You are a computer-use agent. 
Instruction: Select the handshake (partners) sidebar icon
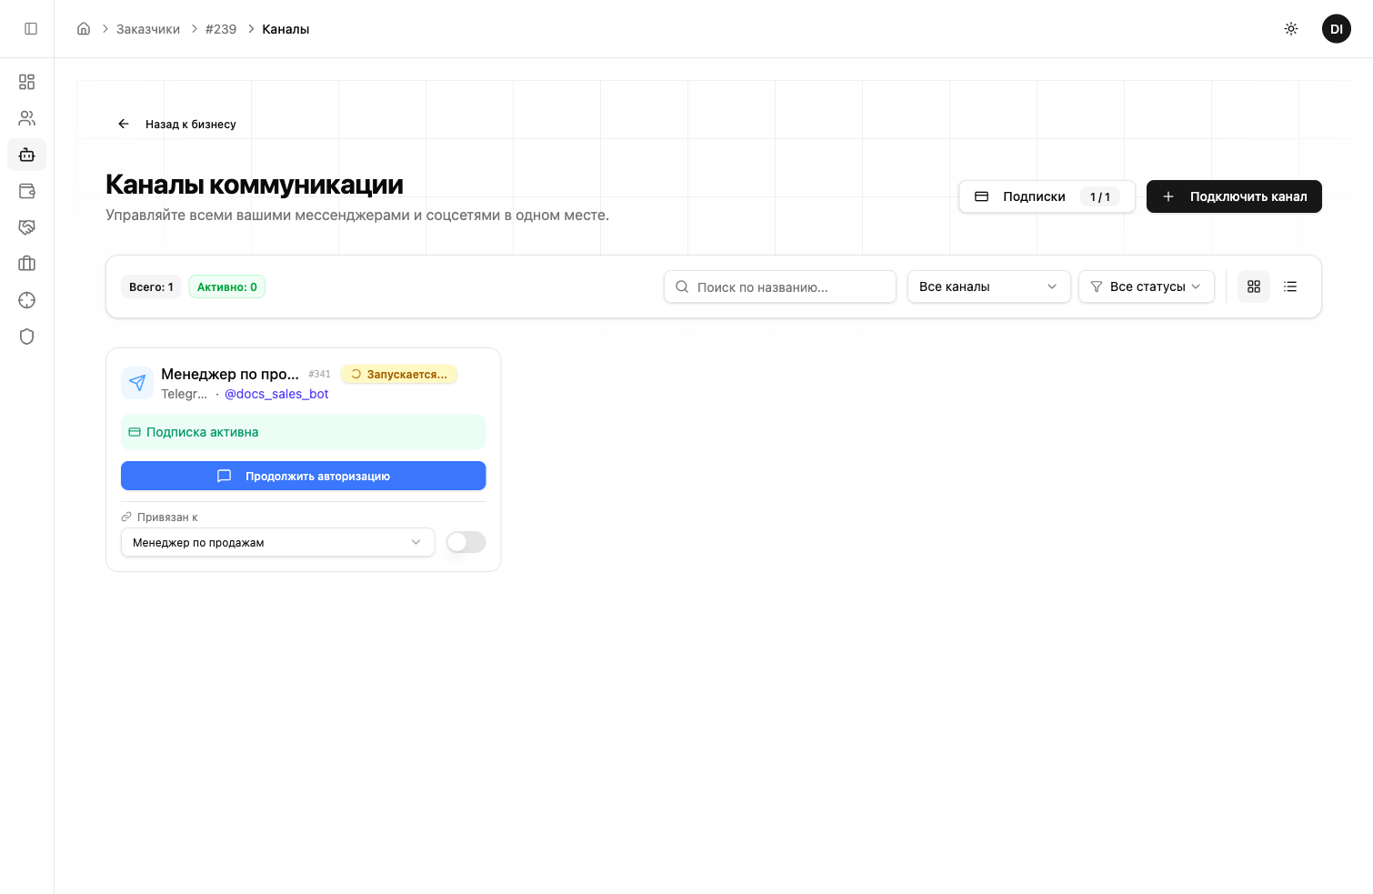[26, 227]
